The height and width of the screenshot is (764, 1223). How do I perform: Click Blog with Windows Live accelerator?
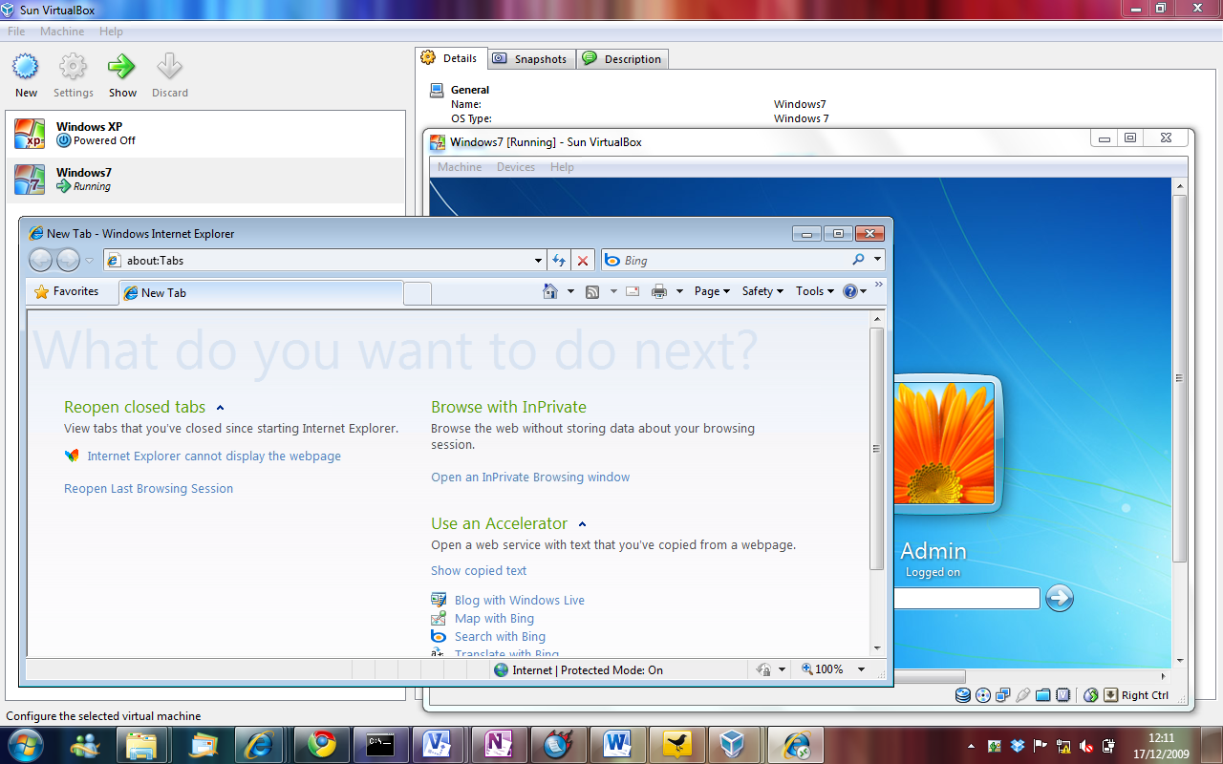click(x=520, y=601)
